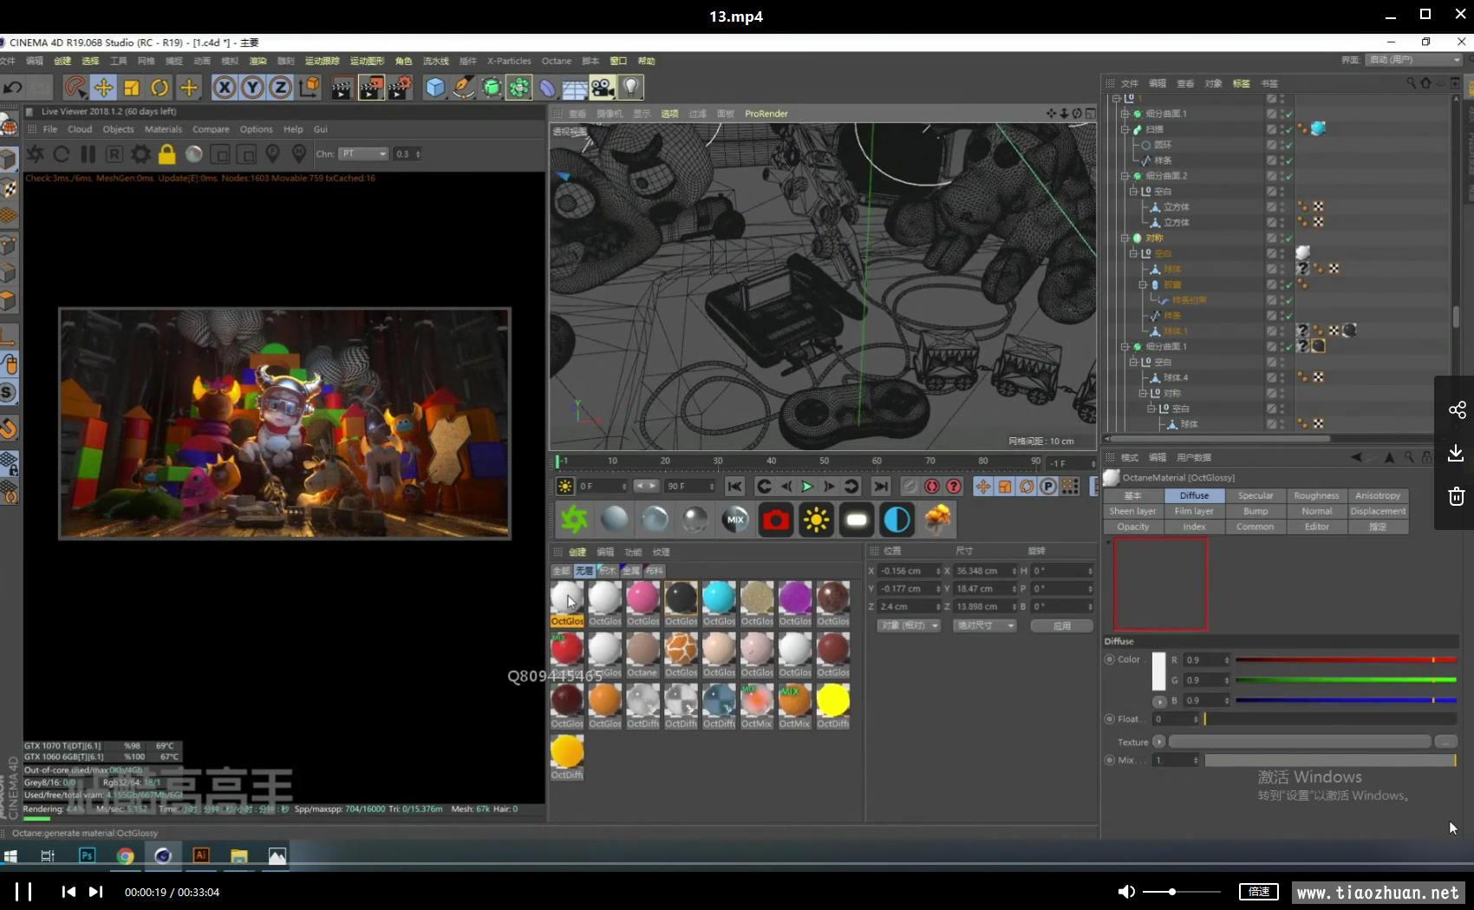Click the Light bulb icon
1474x910 pixels.
pyautogui.click(x=631, y=87)
